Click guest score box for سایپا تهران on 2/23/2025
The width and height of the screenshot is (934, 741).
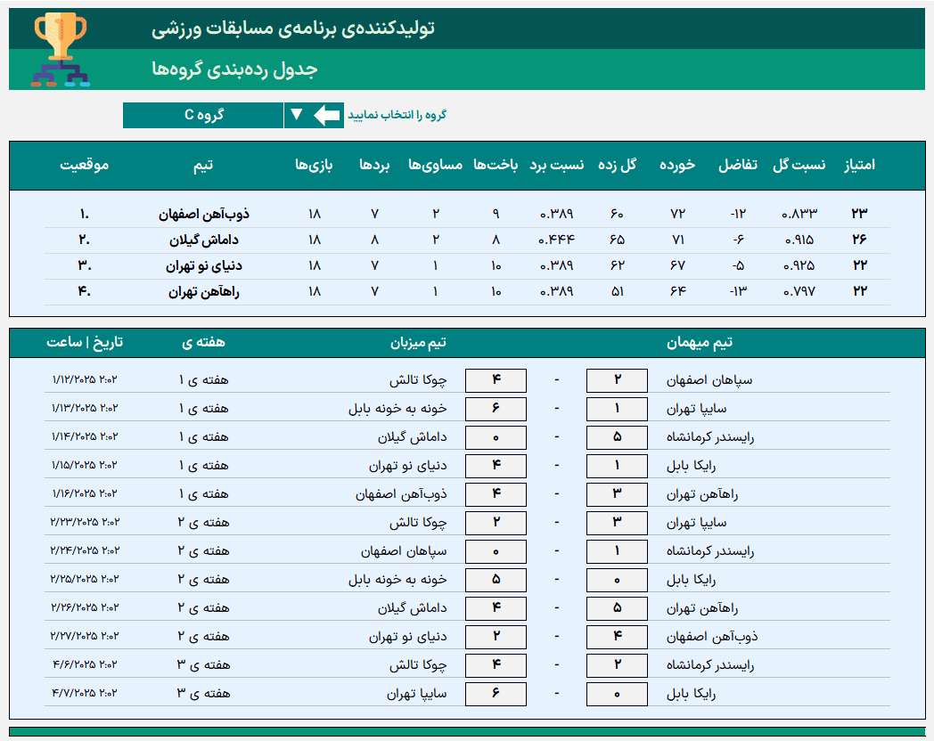click(x=617, y=523)
